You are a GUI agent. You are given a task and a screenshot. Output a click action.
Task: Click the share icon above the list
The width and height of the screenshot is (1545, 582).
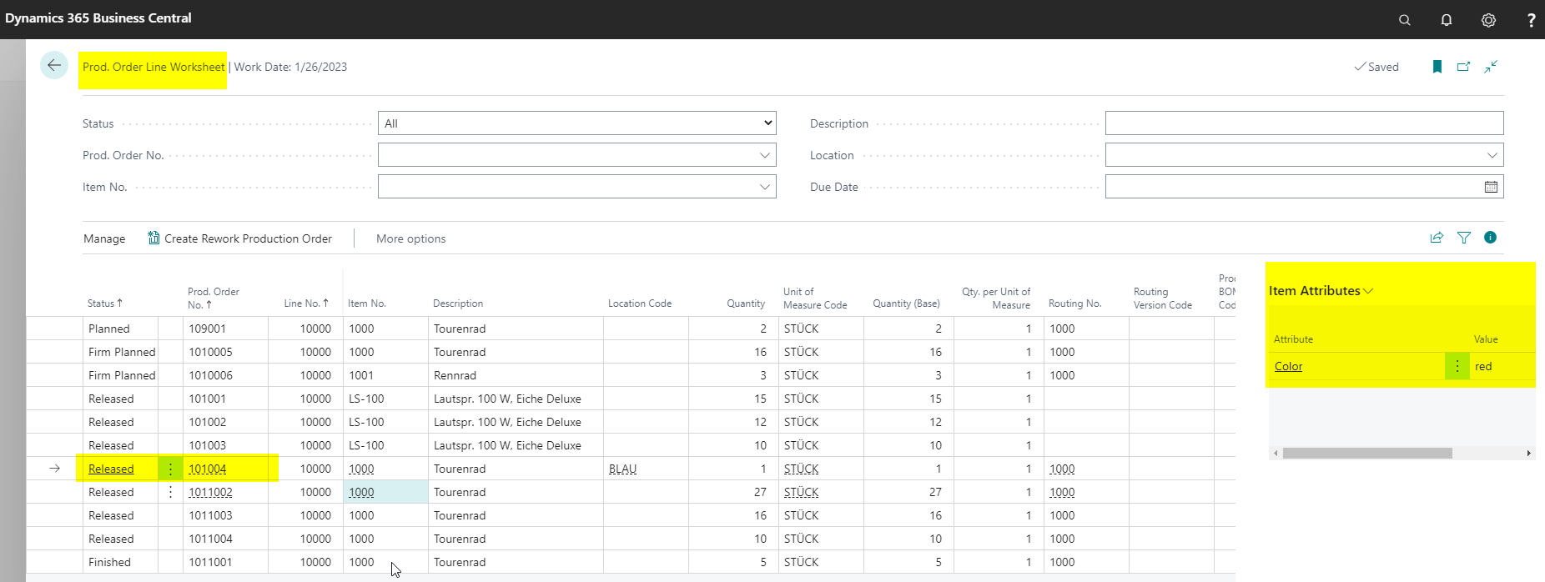[x=1437, y=238]
